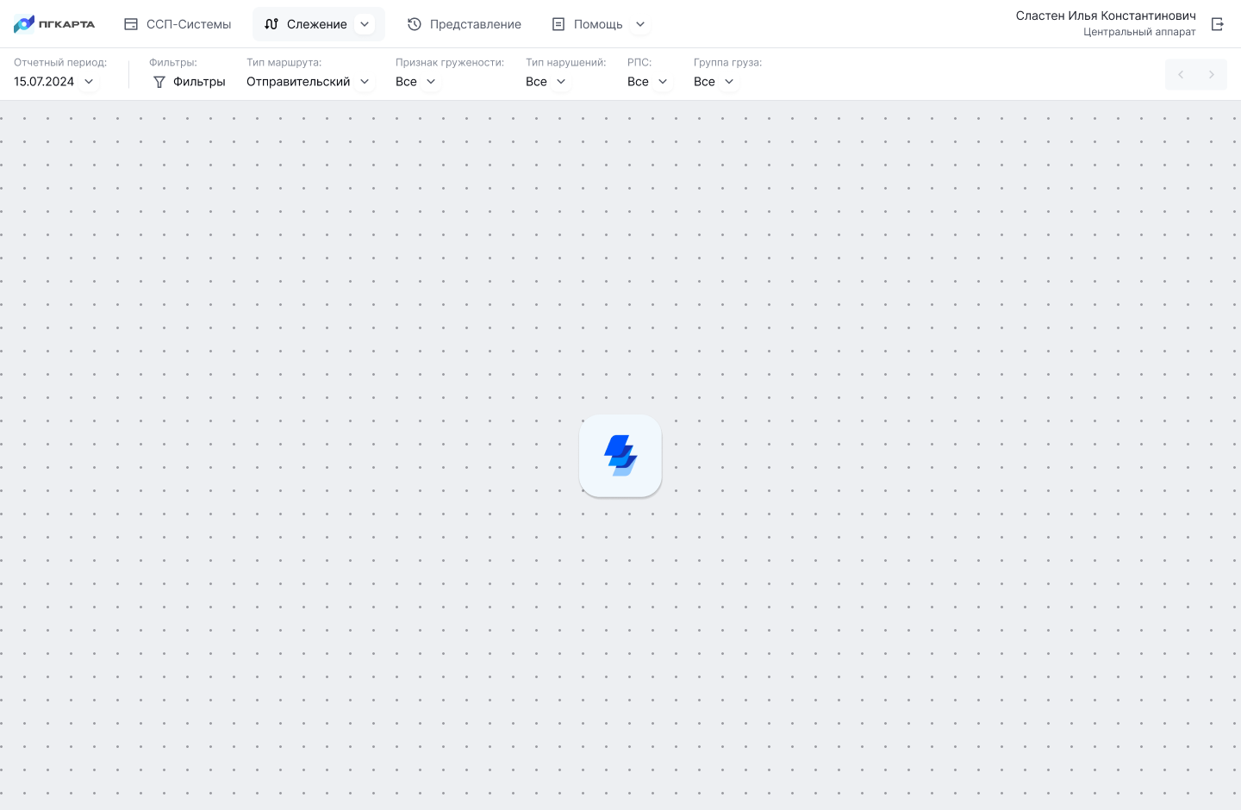This screenshot has height=810, width=1241.
Task: Go to next page with right arrow
Action: coord(1212,75)
